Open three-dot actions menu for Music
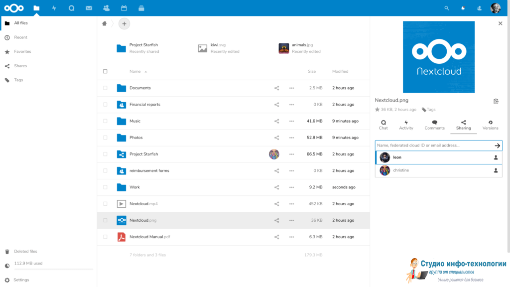Image resolution: width=510 pixels, height=287 pixels. (x=291, y=121)
